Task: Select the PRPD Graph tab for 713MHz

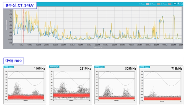Action: [144, 67]
